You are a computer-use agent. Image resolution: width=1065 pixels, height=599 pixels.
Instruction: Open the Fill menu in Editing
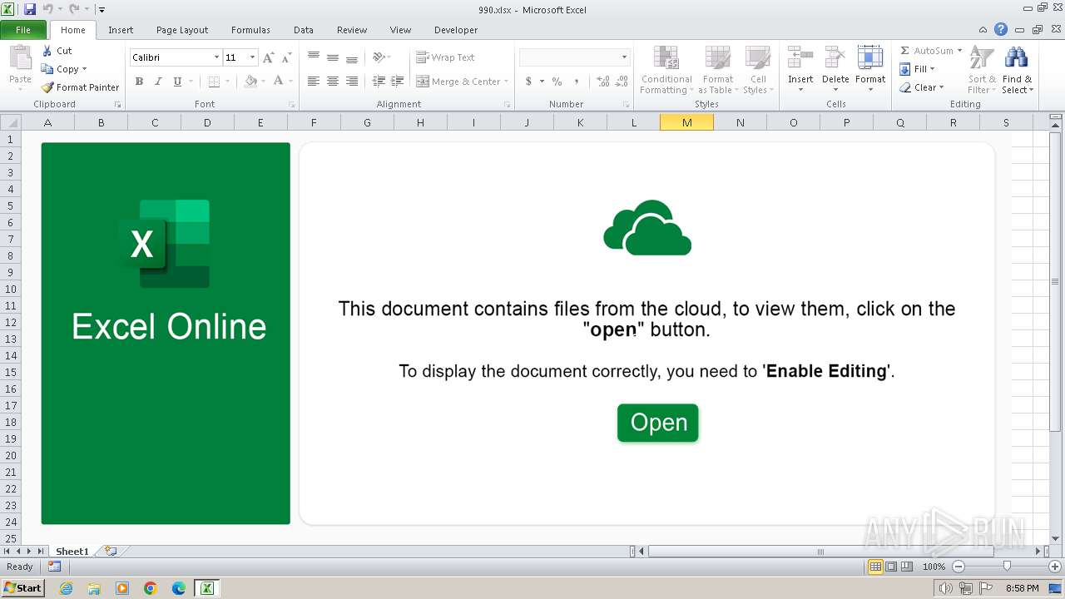point(916,69)
